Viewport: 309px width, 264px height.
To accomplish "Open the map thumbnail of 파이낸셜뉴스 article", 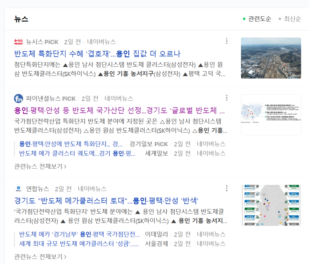I will (x=271, y=115).
